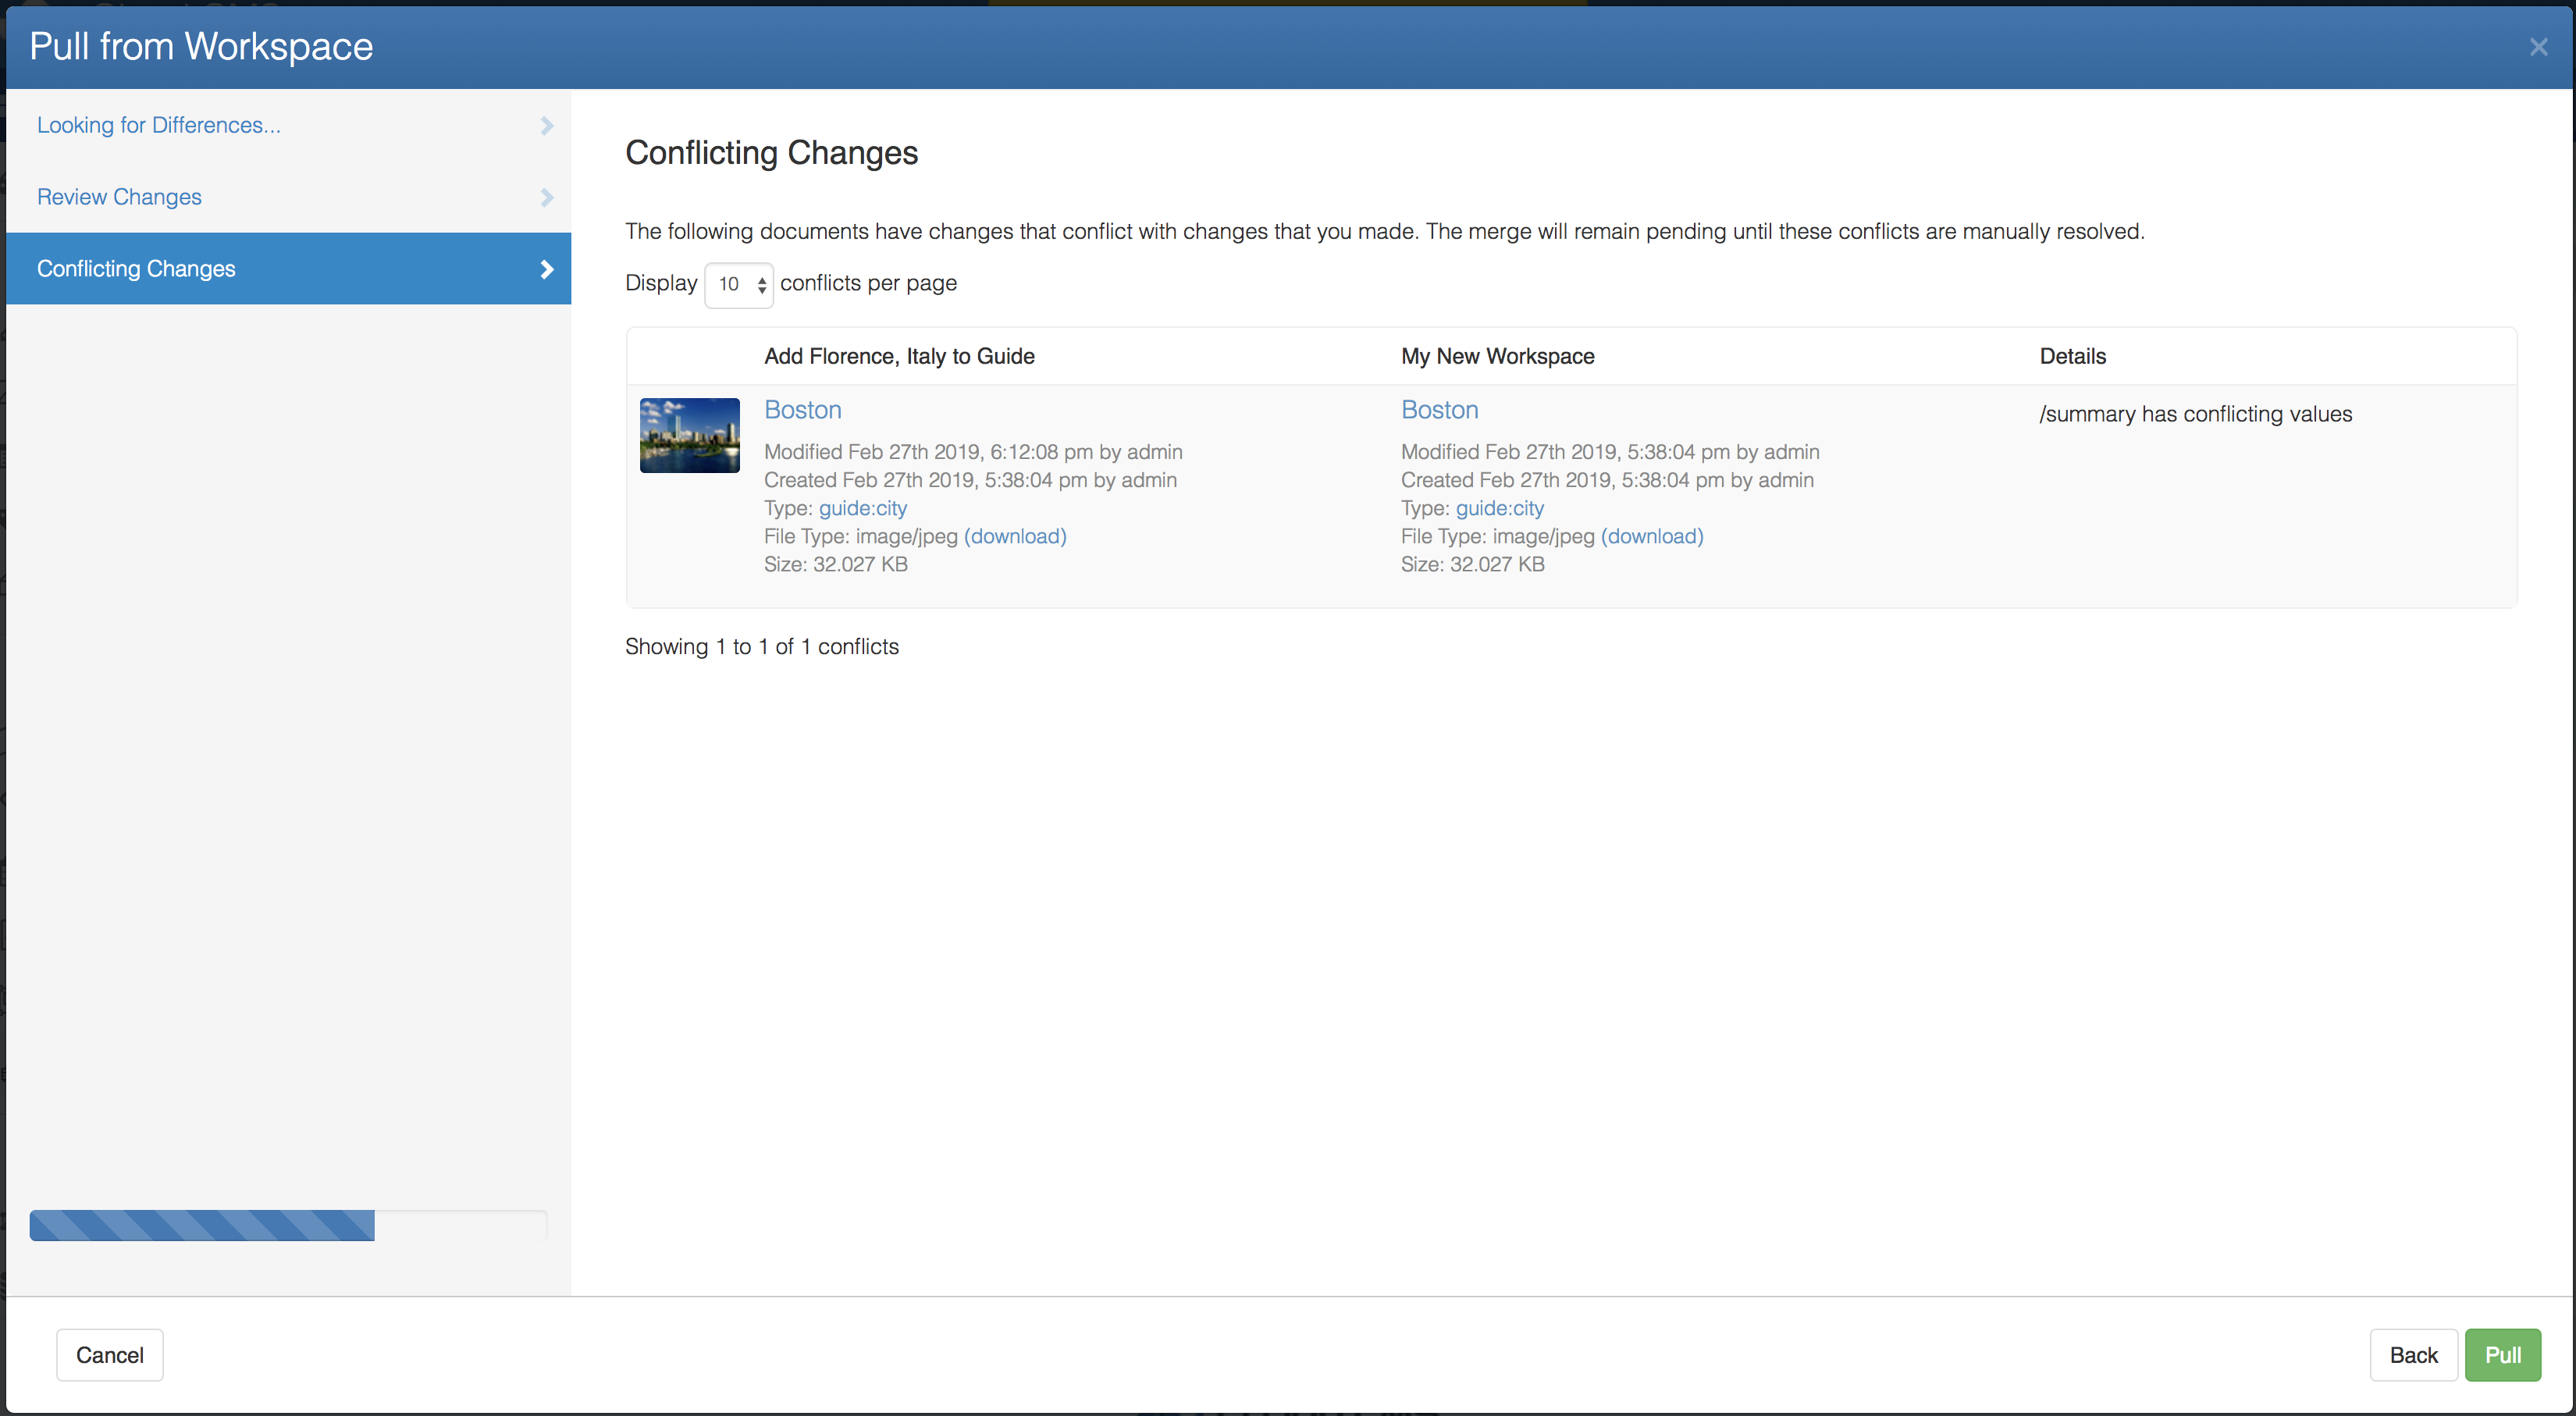Select the Conflicting Changes step
The height and width of the screenshot is (1416, 2576).
coord(136,269)
